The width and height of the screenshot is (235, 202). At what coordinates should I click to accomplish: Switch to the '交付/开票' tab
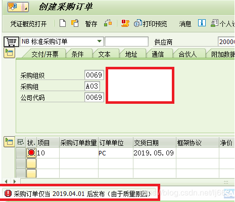[45, 54]
